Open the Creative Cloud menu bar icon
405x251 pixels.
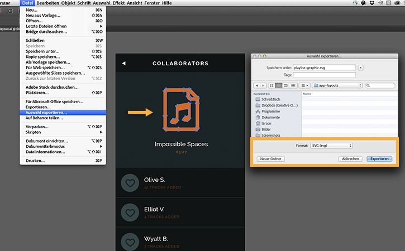tap(397, 3)
